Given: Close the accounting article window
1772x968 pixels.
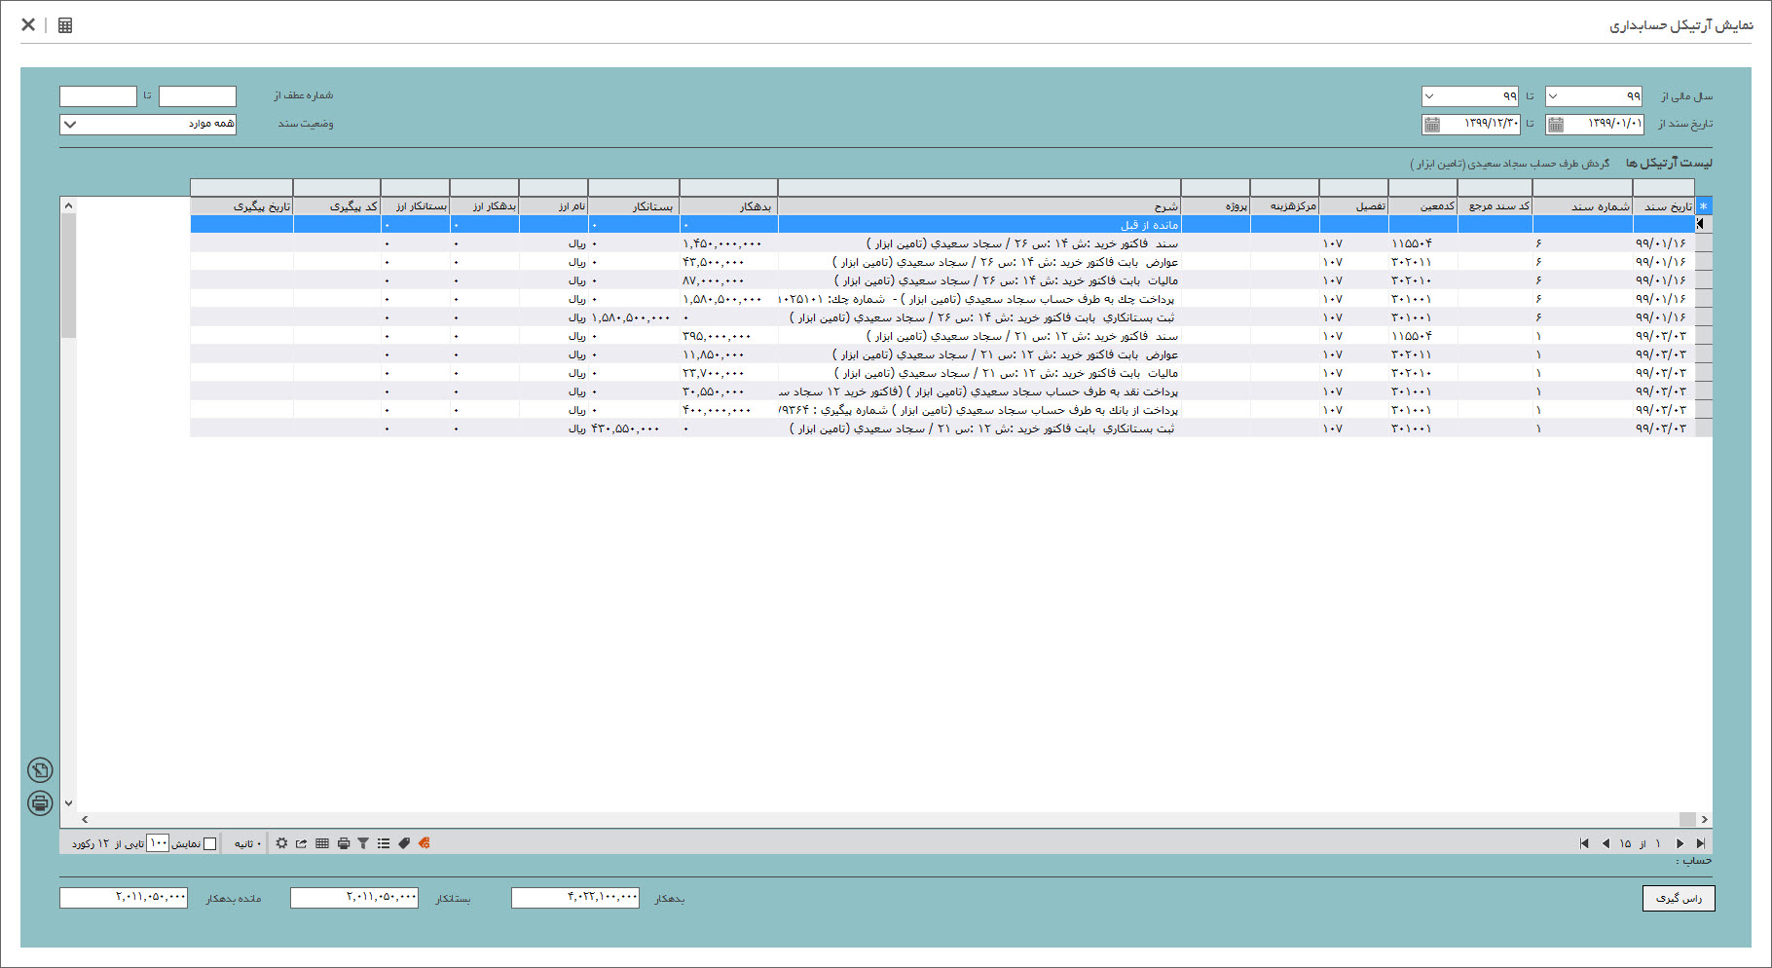Looking at the screenshot, I should [x=28, y=24].
